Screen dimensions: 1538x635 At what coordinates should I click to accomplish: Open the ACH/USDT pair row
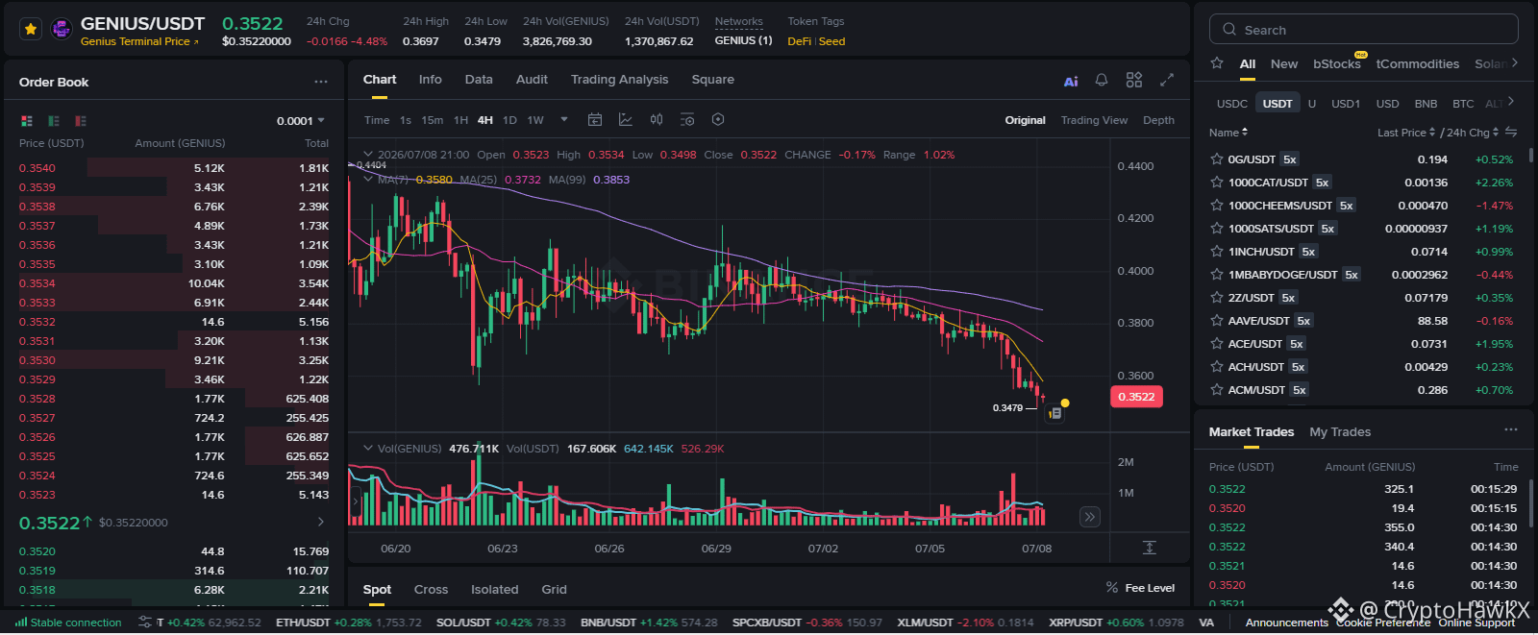tap(1361, 367)
